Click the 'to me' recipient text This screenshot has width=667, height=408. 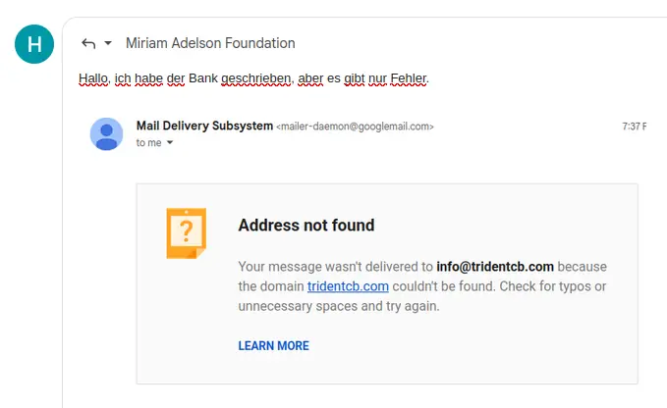click(148, 143)
